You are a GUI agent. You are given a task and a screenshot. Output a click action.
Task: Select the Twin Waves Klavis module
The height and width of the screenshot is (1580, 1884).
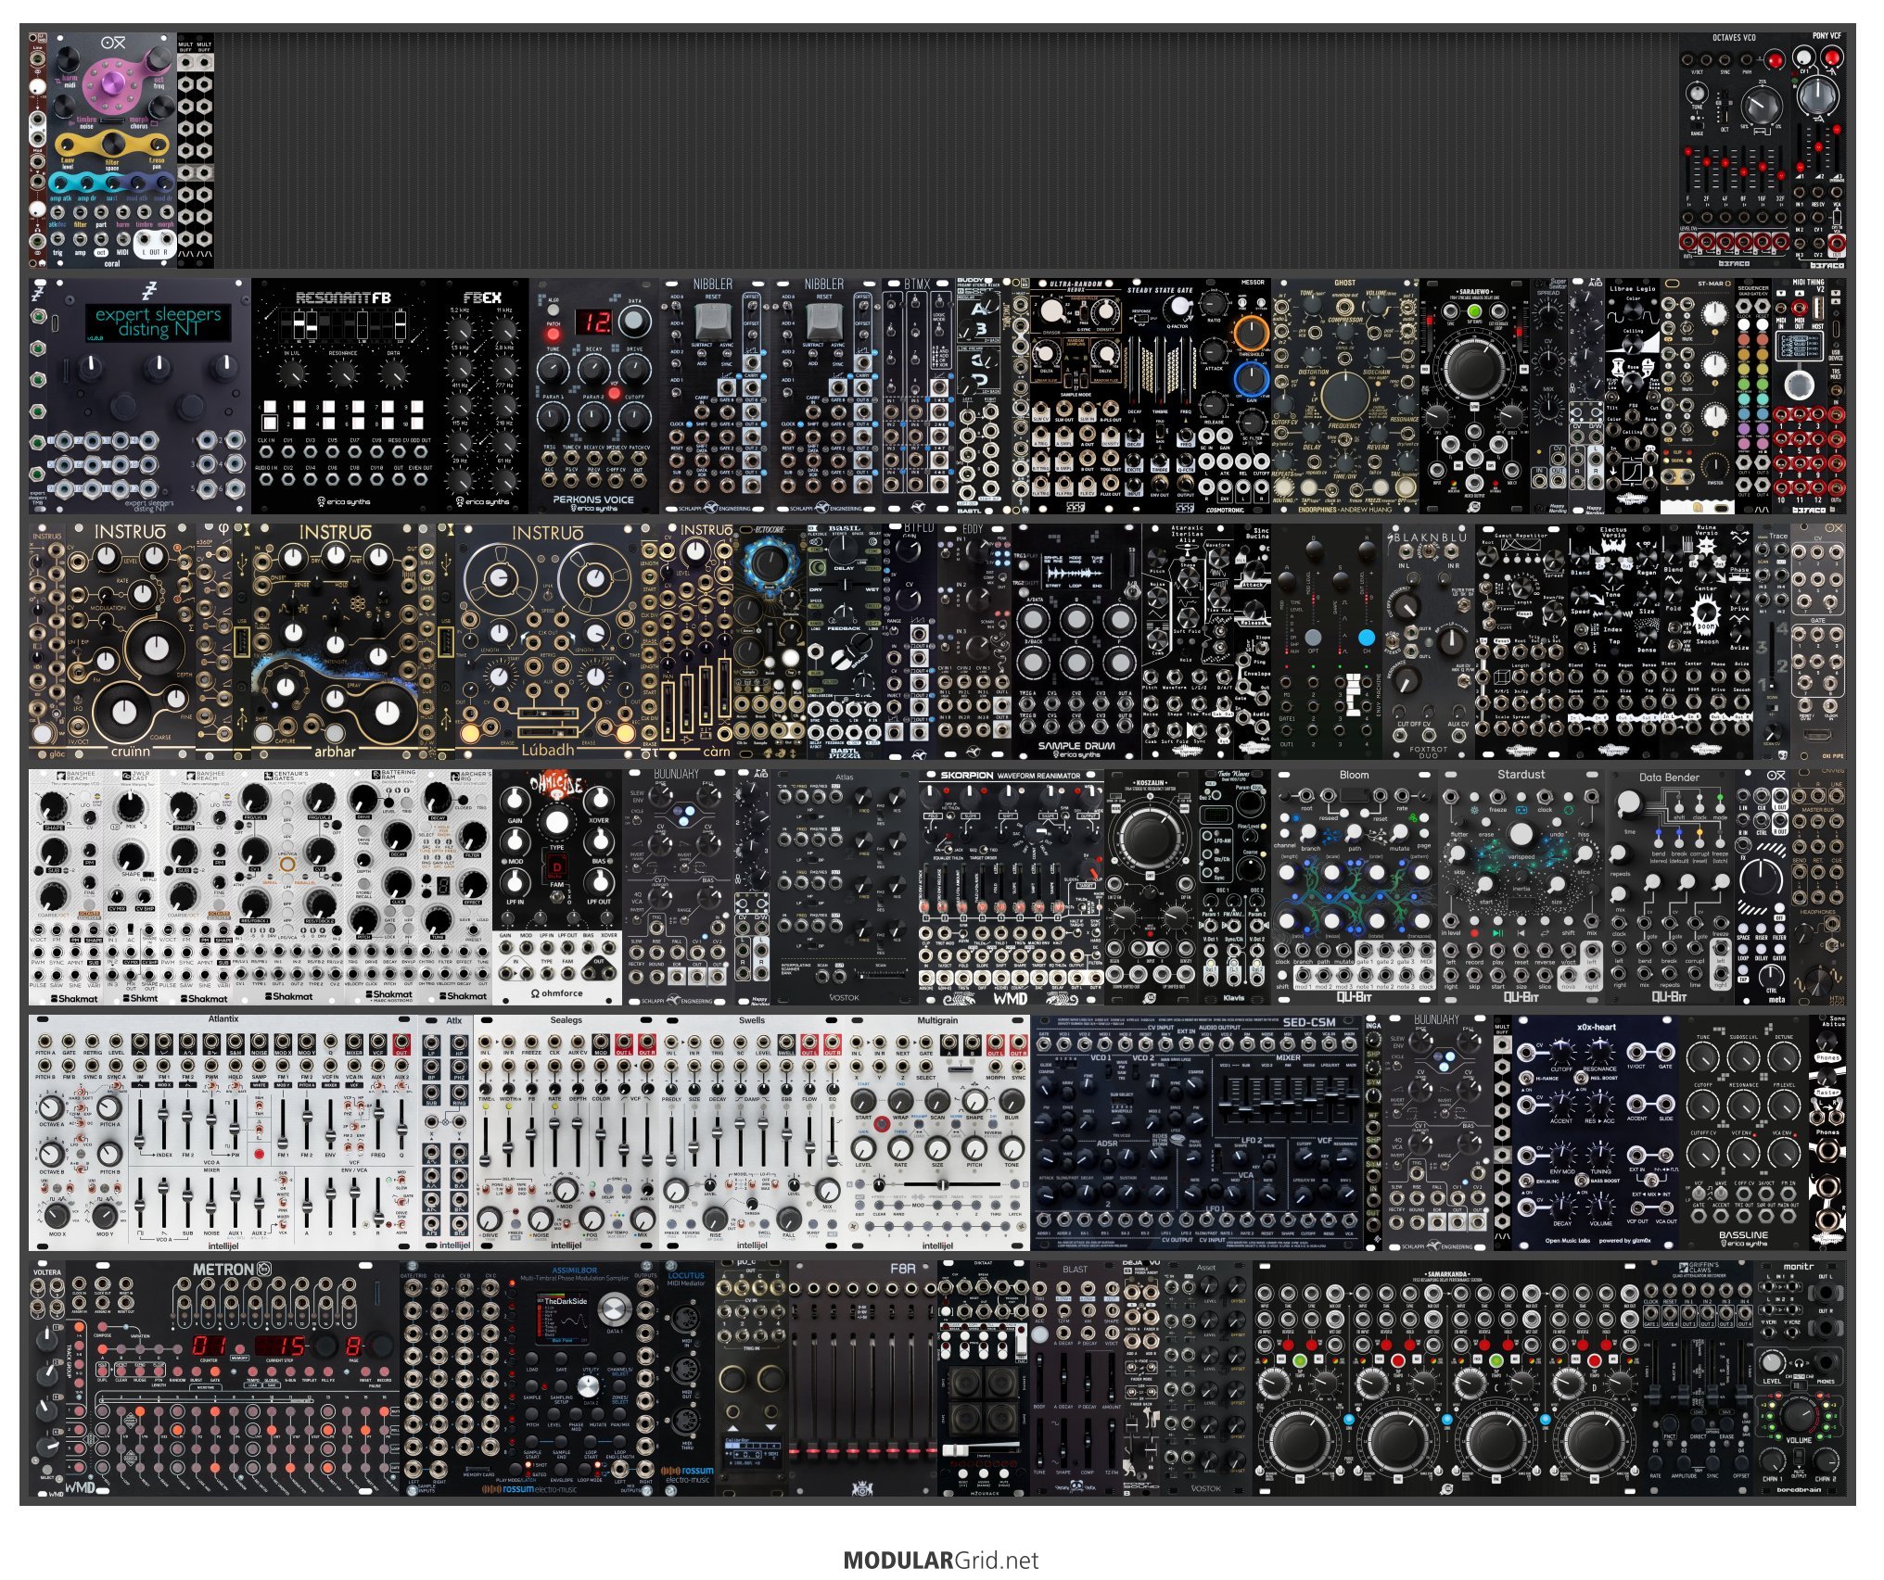(1233, 887)
